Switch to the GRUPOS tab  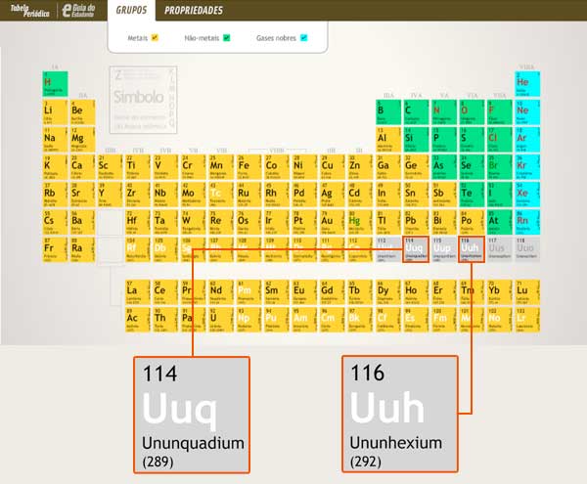(132, 11)
